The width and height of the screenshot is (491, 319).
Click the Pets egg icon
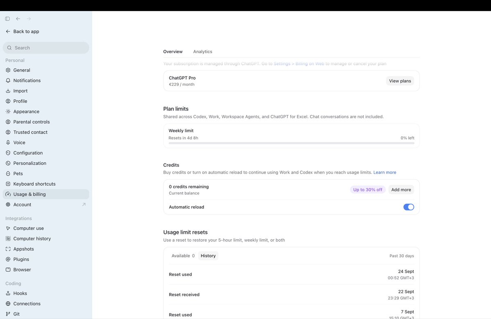point(8,173)
